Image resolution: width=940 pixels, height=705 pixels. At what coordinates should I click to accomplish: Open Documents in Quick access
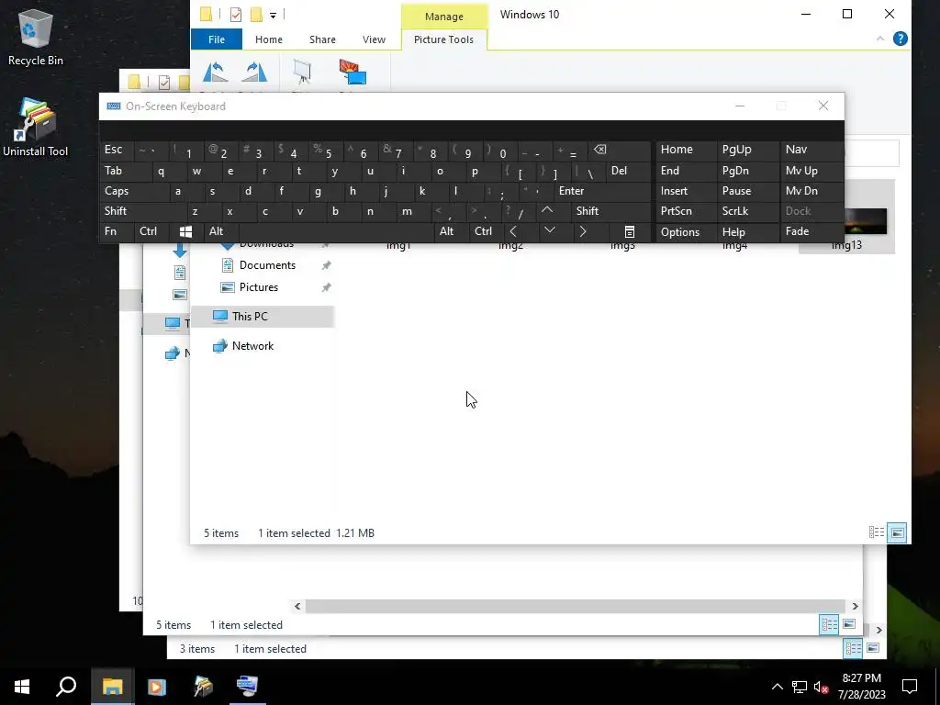(267, 265)
